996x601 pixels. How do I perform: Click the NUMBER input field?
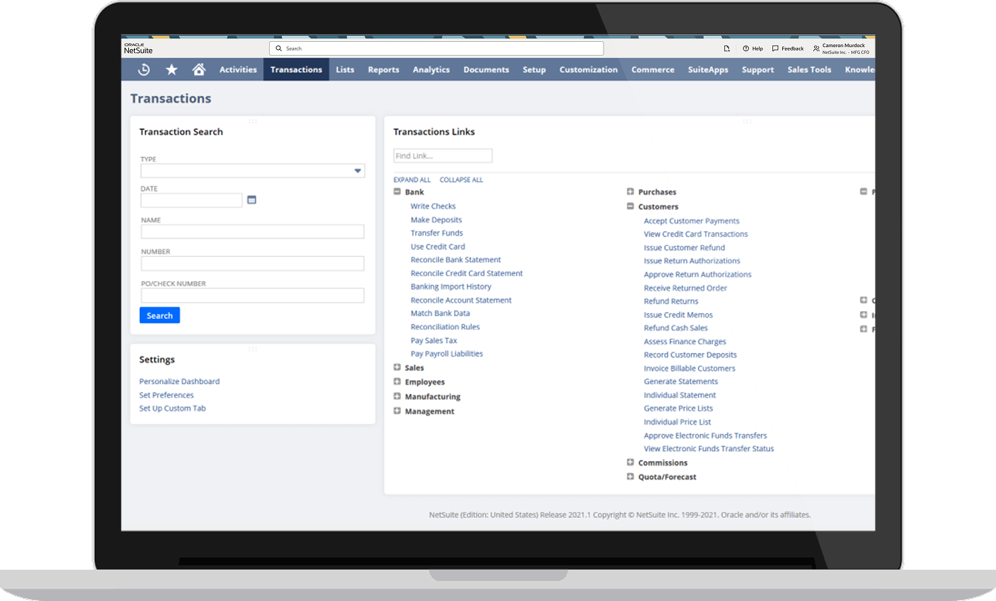[252, 263]
